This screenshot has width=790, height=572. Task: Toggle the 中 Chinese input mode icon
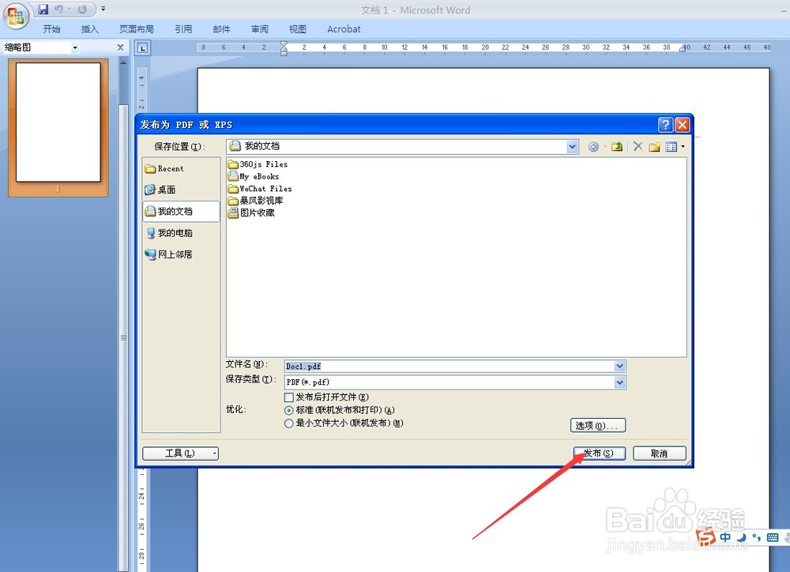[x=724, y=537]
